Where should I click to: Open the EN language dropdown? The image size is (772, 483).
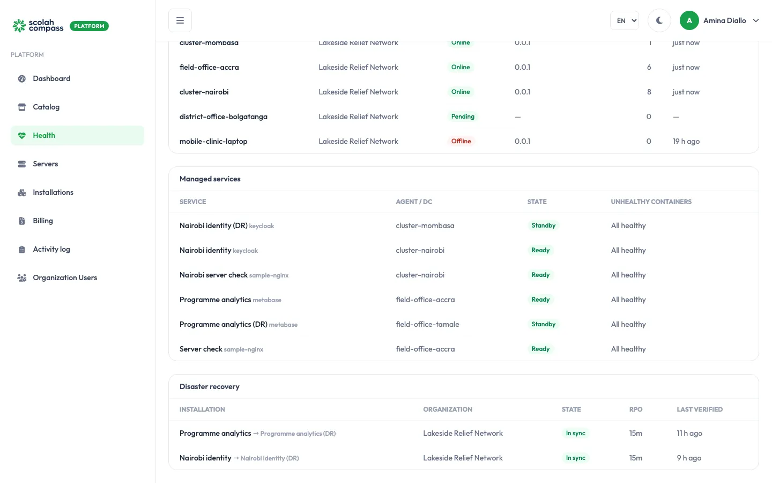[625, 20]
